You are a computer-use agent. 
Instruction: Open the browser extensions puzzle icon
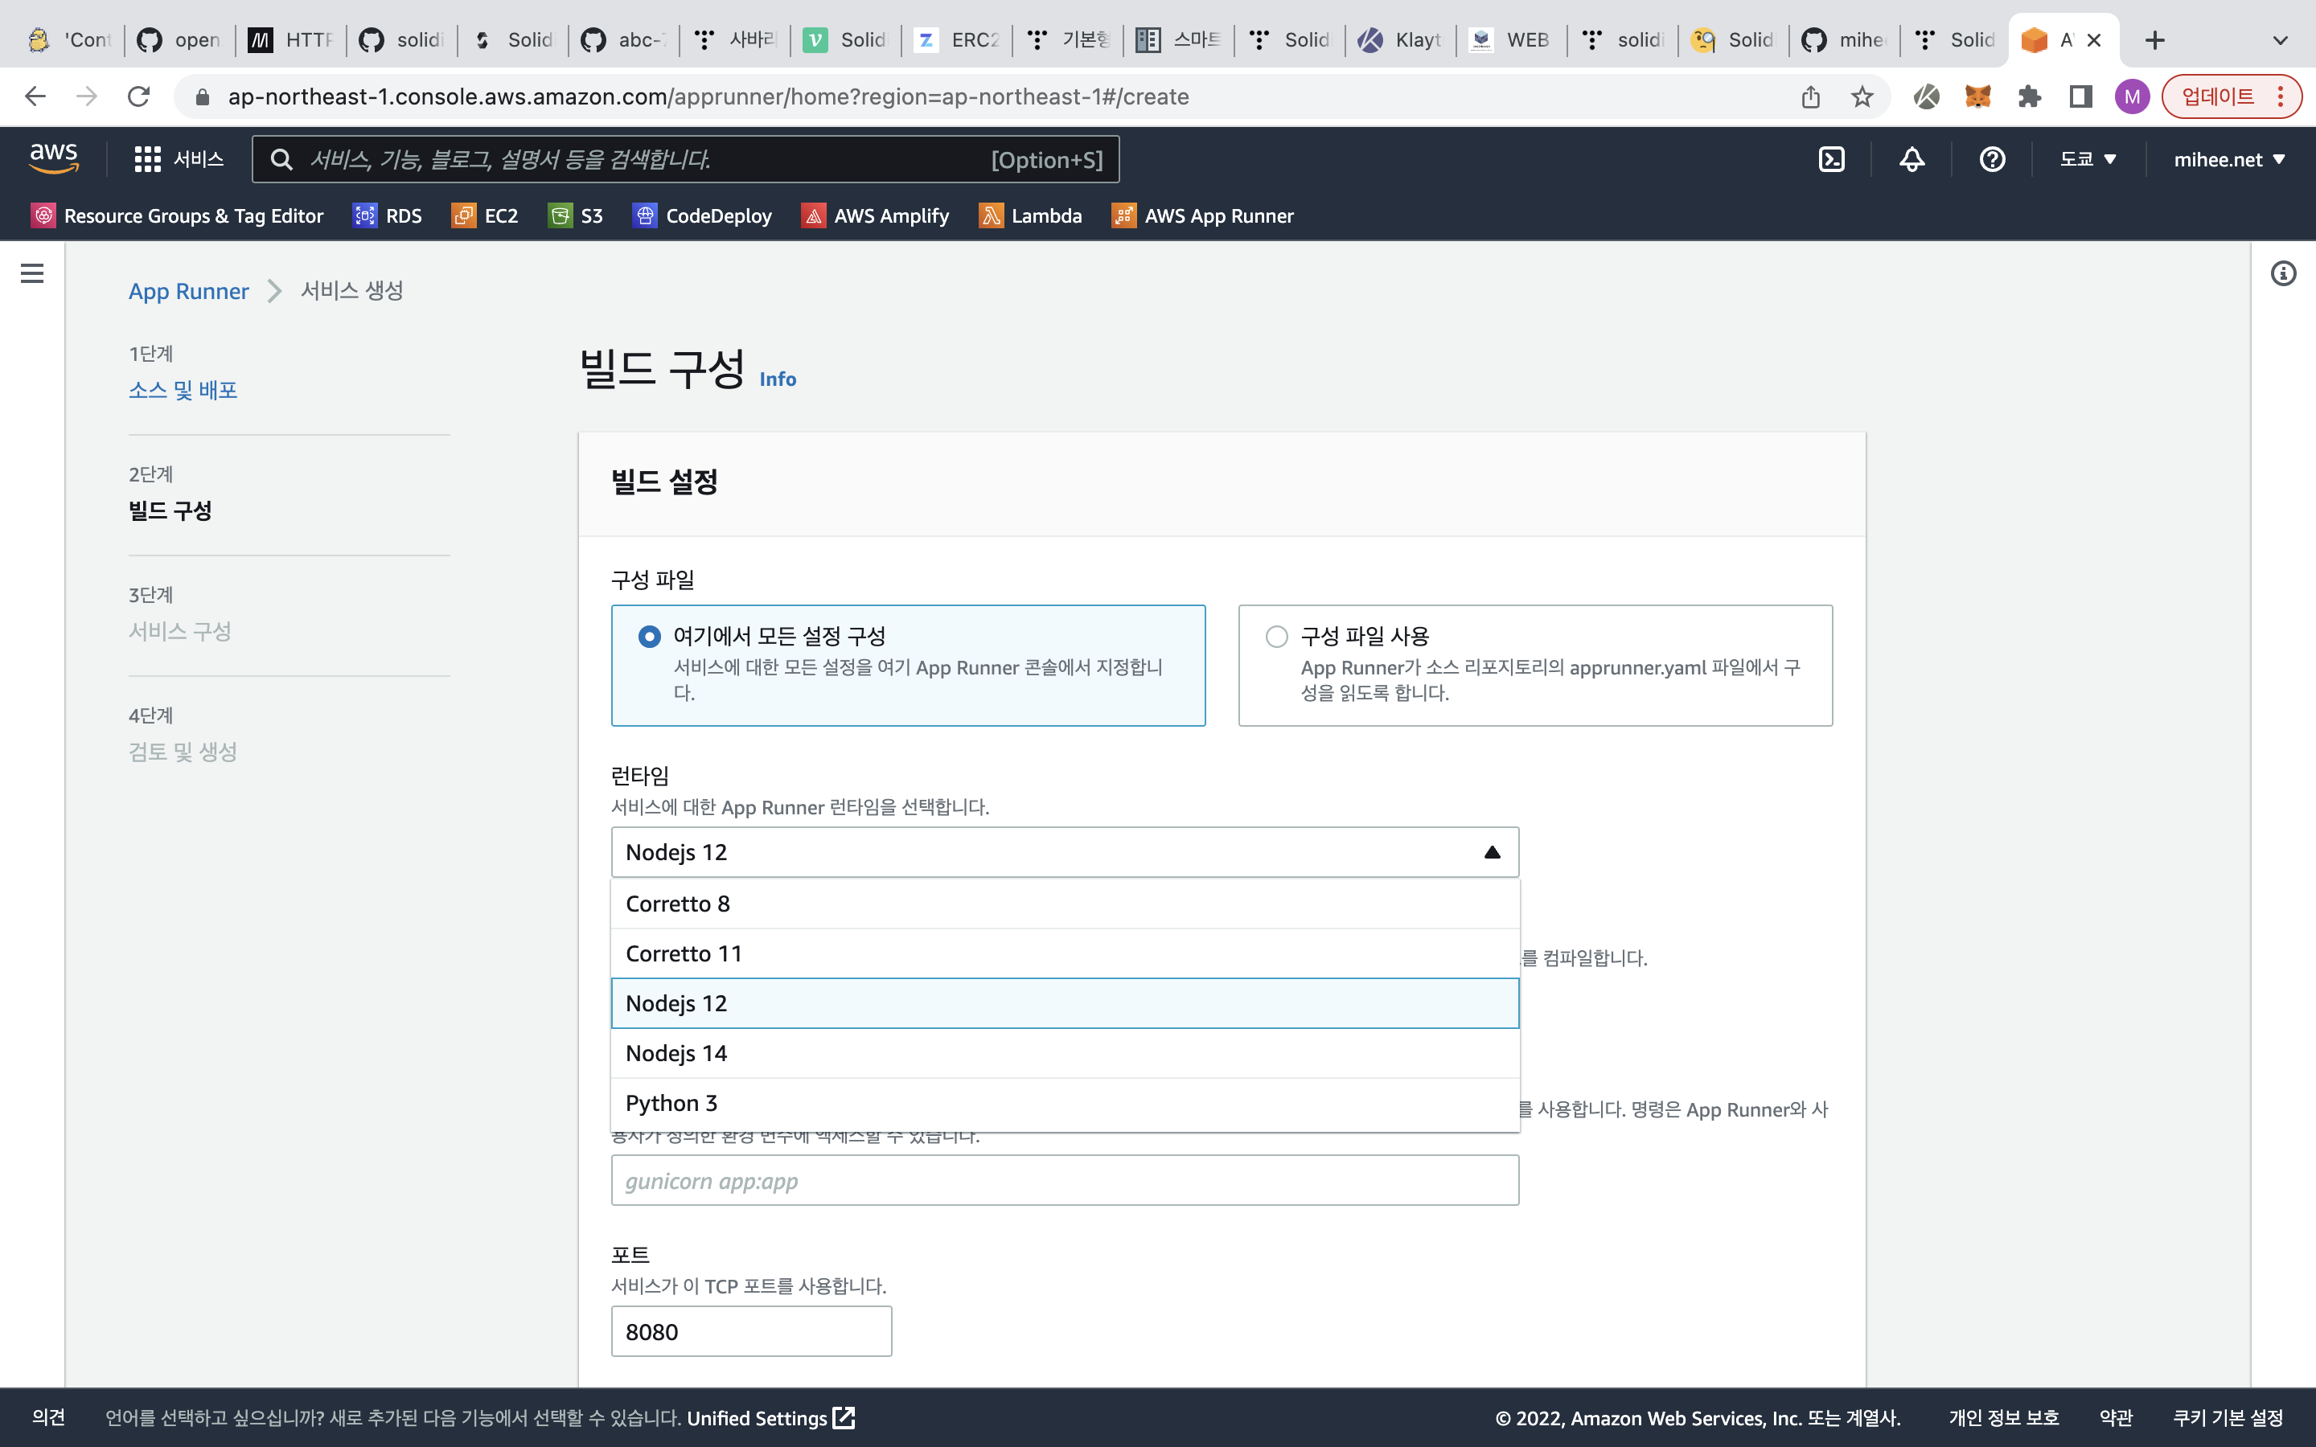(2029, 96)
